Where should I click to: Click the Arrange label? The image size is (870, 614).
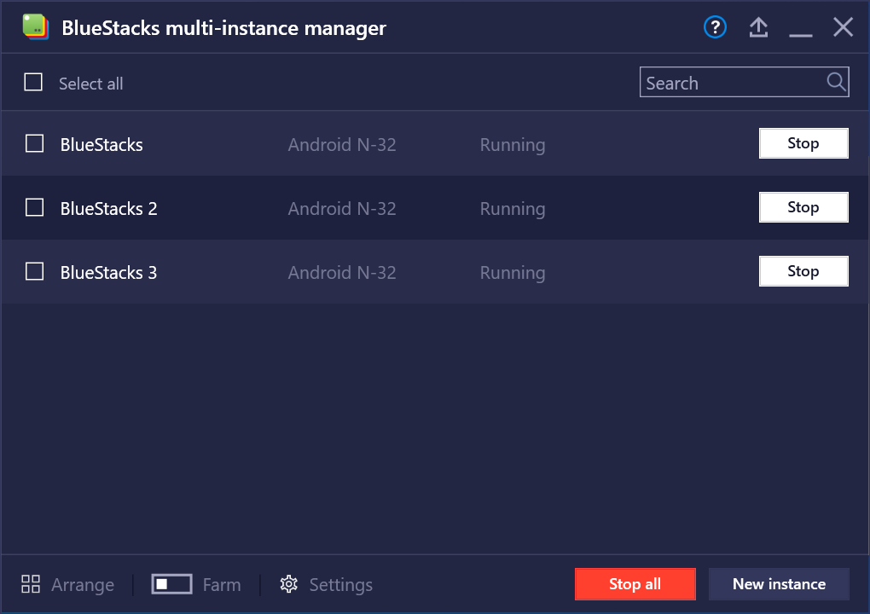pyautogui.click(x=83, y=585)
